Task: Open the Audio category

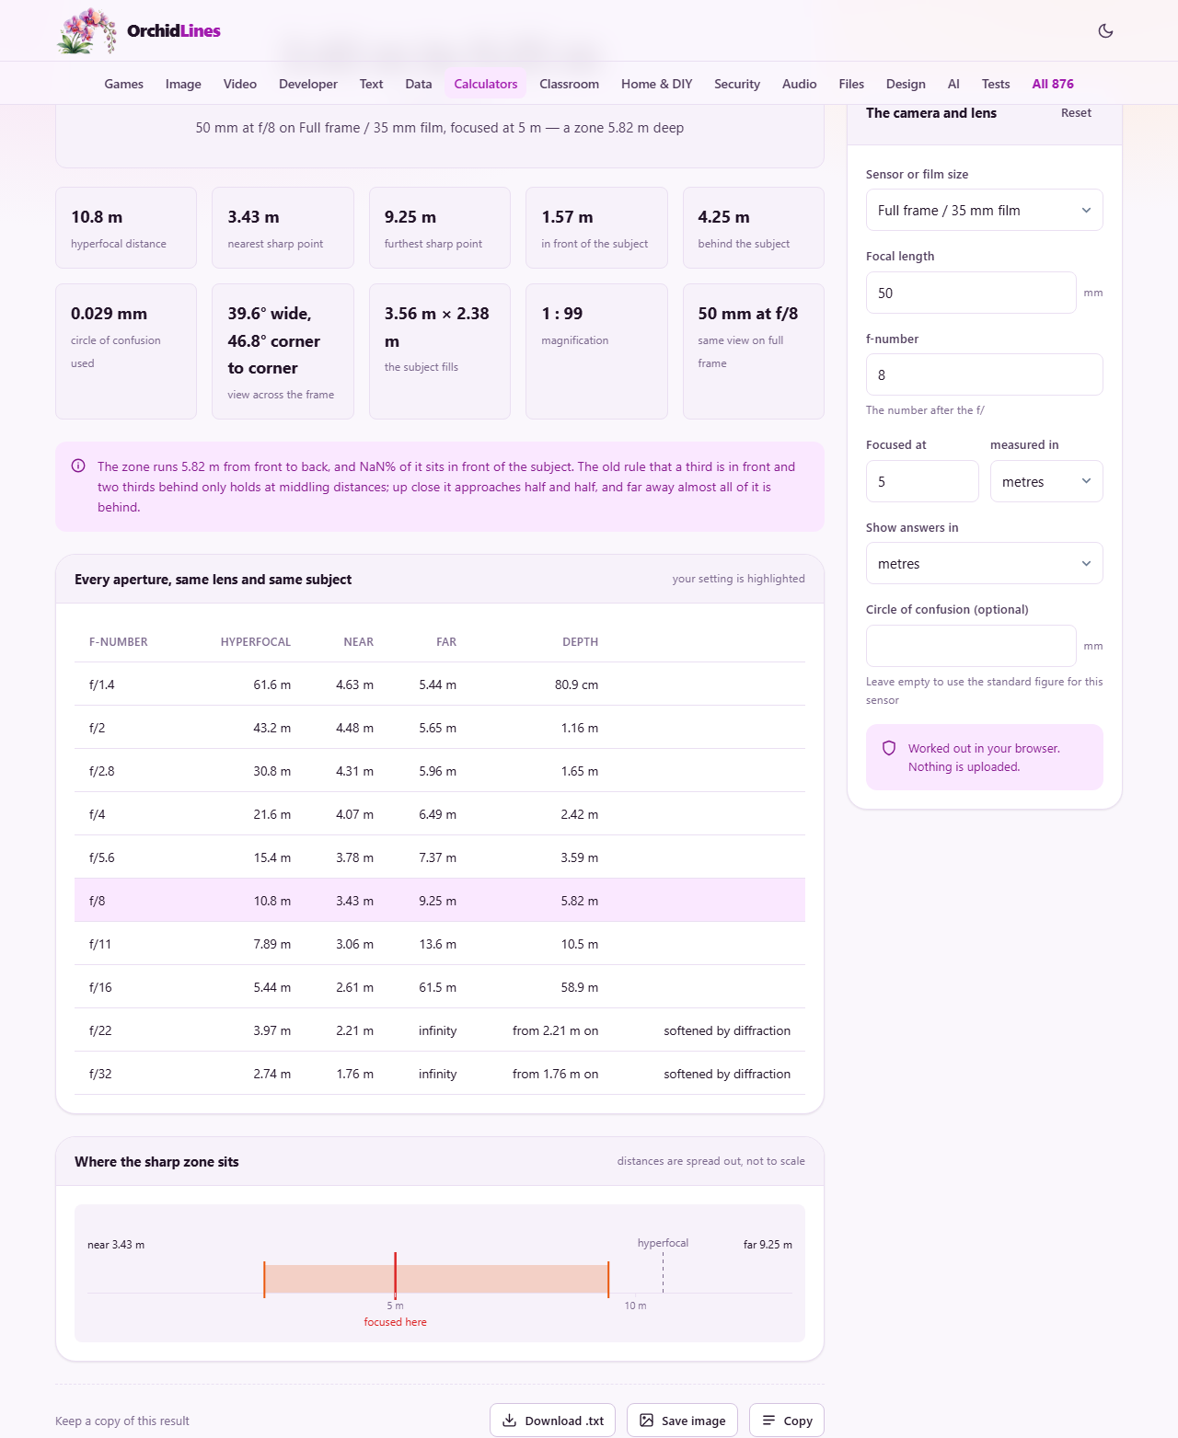Action: pyautogui.click(x=799, y=84)
